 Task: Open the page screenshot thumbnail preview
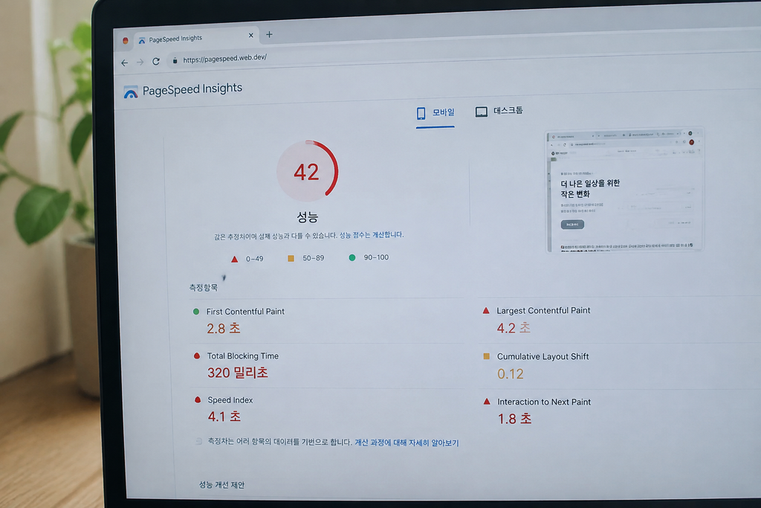tap(624, 190)
